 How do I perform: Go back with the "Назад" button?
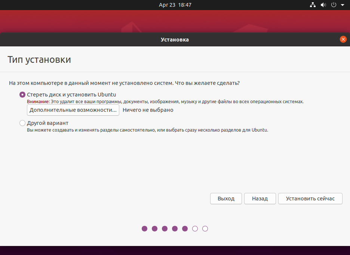click(260, 199)
